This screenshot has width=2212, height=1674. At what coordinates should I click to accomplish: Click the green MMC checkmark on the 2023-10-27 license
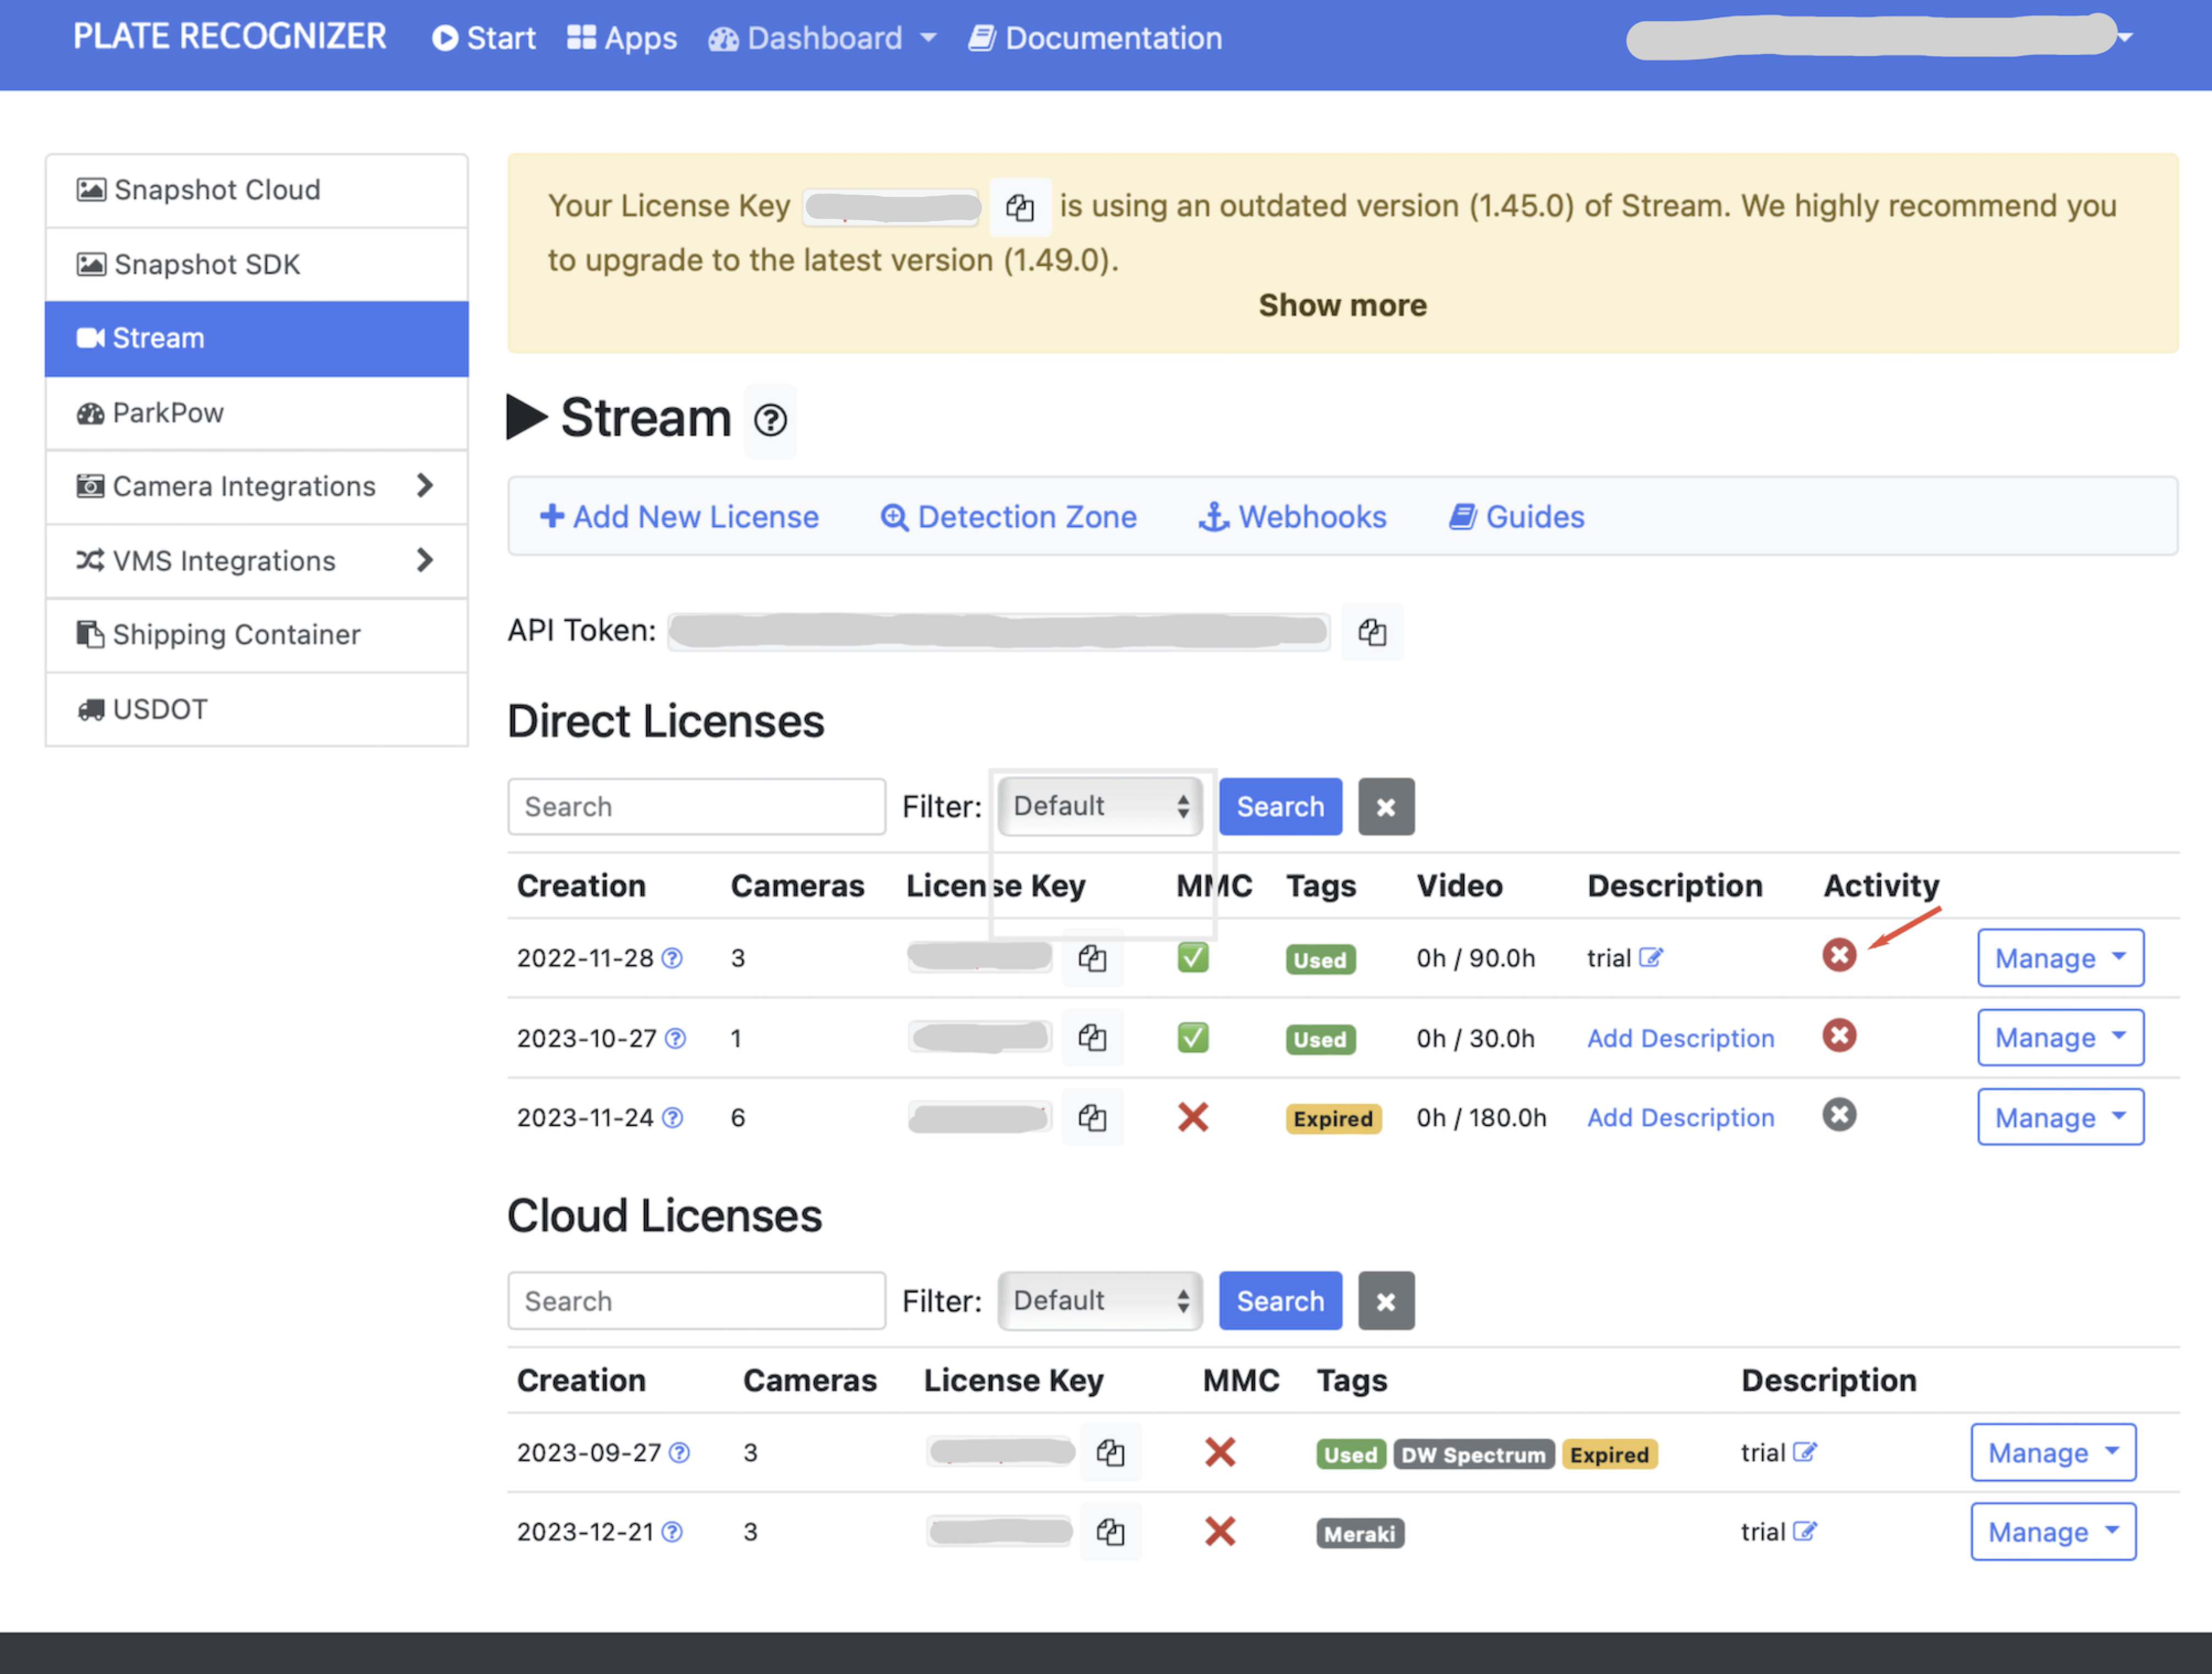[1193, 1037]
